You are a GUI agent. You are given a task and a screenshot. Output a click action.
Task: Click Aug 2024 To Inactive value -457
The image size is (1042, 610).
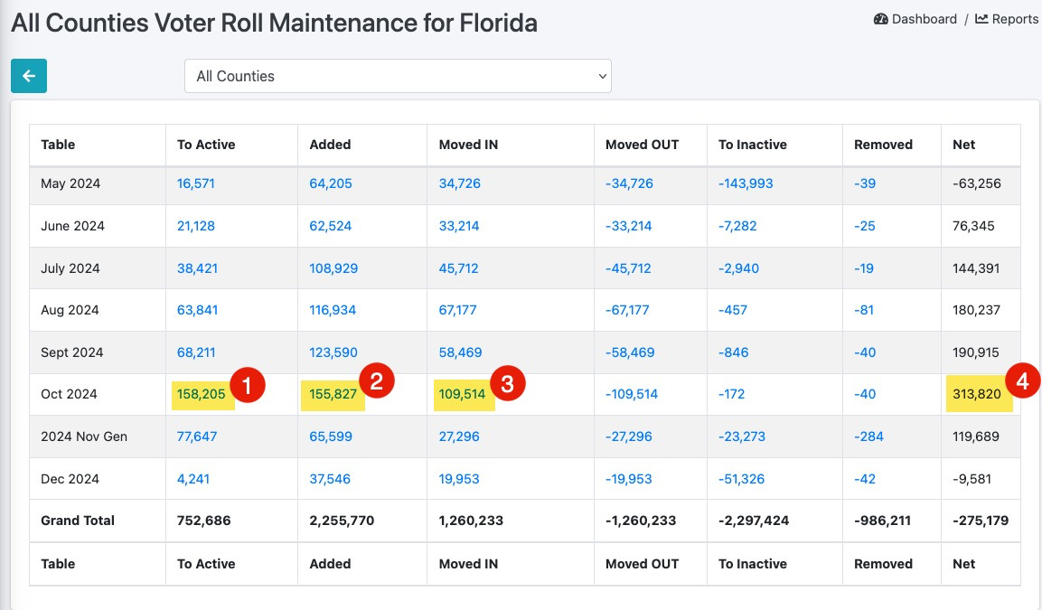pyautogui.click(x=732, y=310)
